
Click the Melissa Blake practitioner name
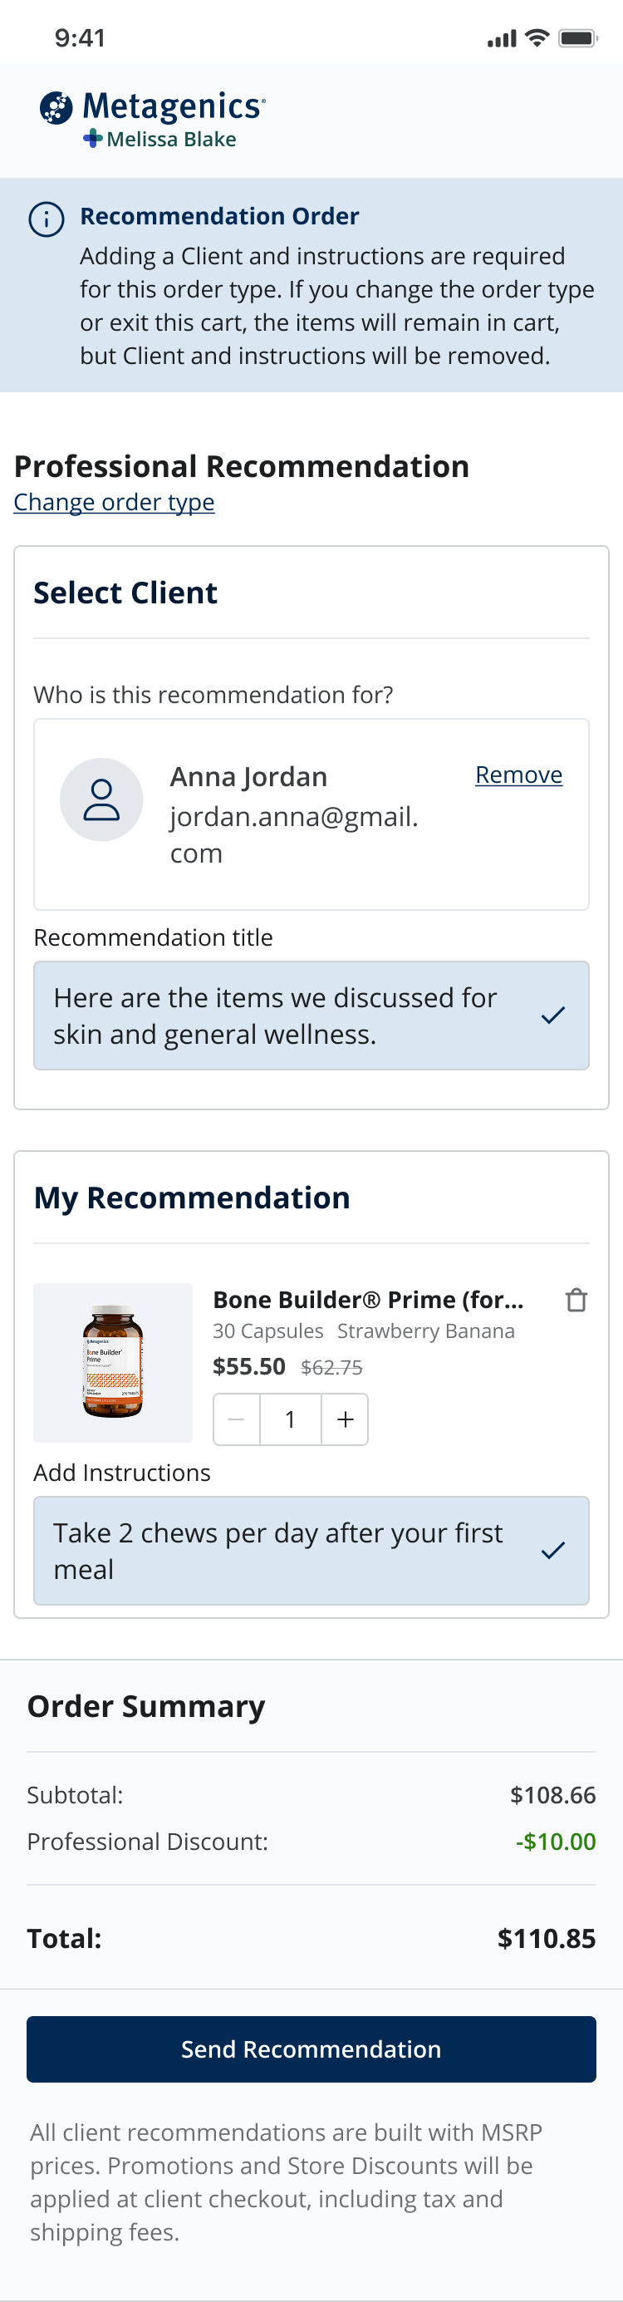[x=172, y=140]
